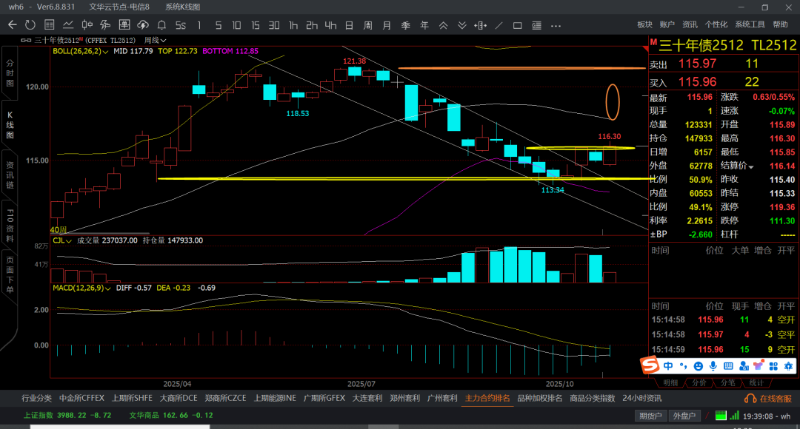The width and height of the screenshot is (800, 429).
Task: Select the 5s tick interval
Action: (180, 24)
